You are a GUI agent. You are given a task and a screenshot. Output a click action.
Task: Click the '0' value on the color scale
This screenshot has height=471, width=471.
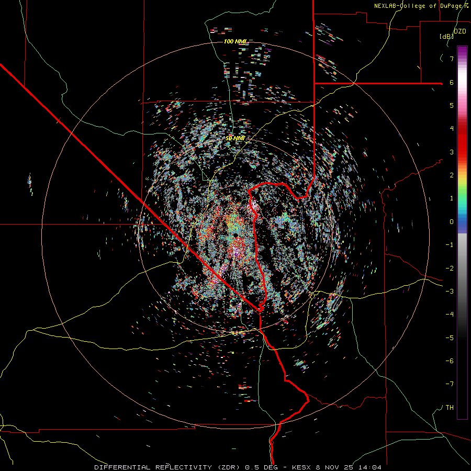(452, 222)
